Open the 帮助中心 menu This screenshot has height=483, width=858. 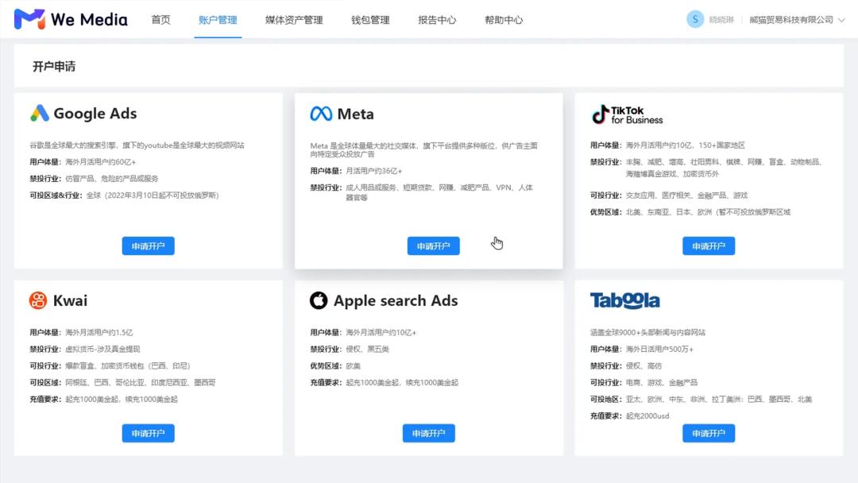click(x=503, y=20)
